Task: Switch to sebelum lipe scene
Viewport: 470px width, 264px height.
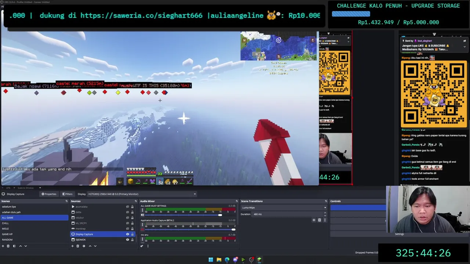Action: pyautogui.click(x=34, y=207)
